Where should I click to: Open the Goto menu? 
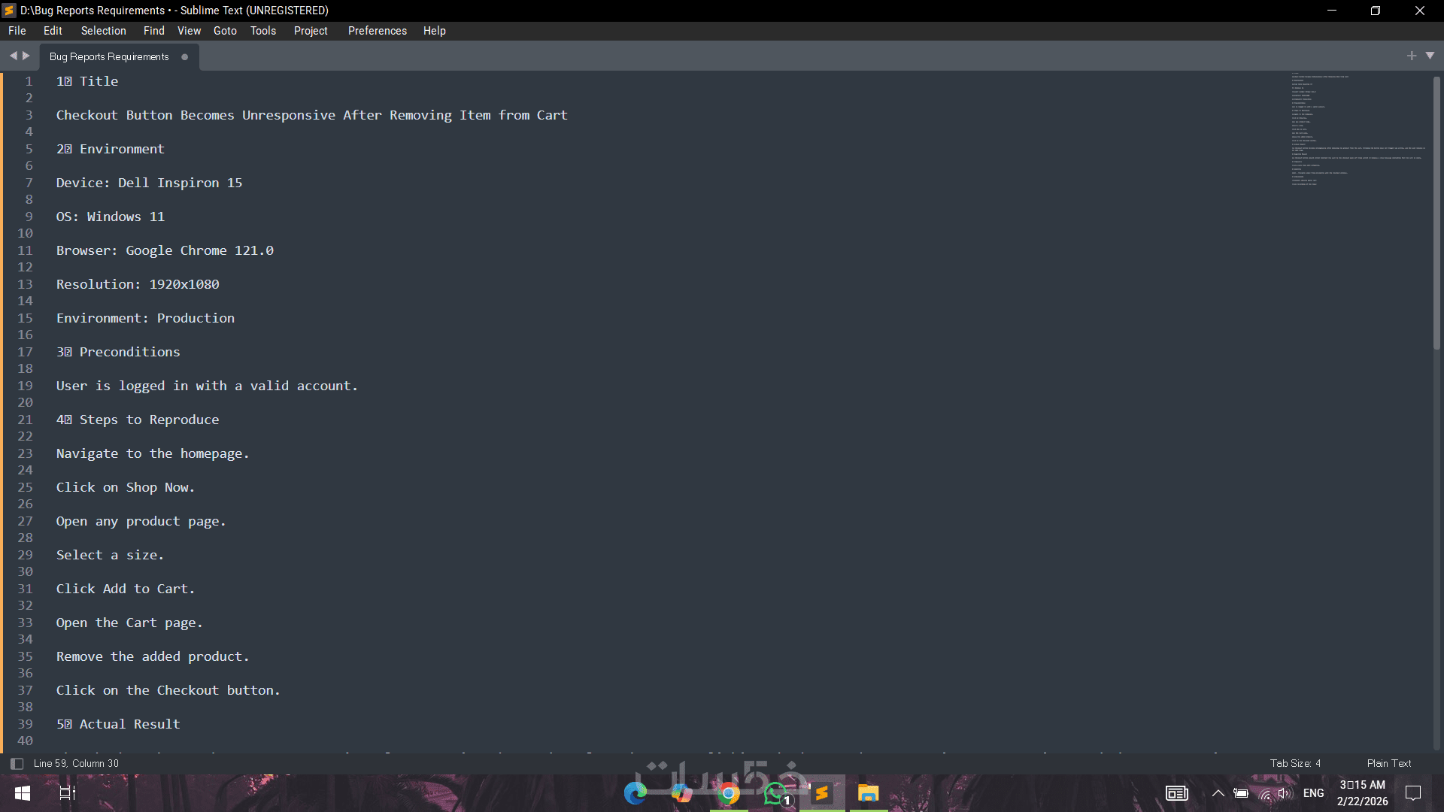[225, 31]
